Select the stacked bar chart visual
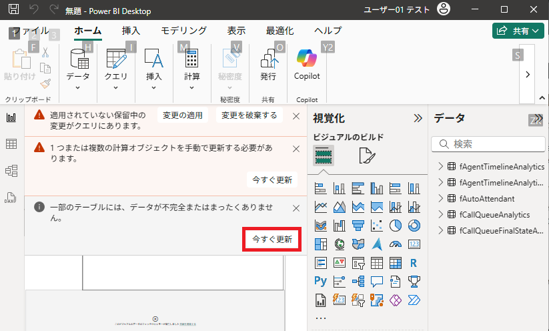 click(x=321, y=188)
